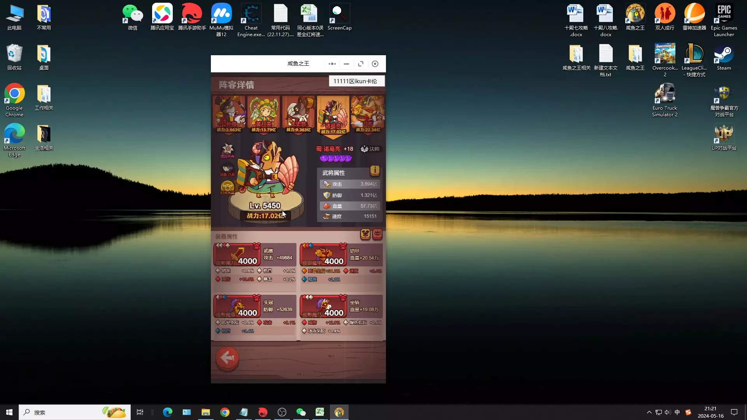Switch to the 太史慈 hero tab

pos(298,114)
